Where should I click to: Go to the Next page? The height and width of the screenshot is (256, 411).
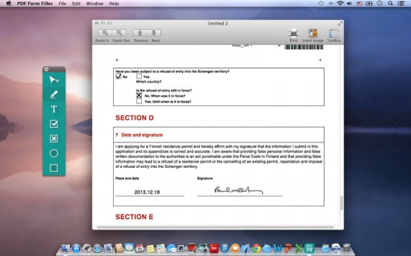coord(154,33)
